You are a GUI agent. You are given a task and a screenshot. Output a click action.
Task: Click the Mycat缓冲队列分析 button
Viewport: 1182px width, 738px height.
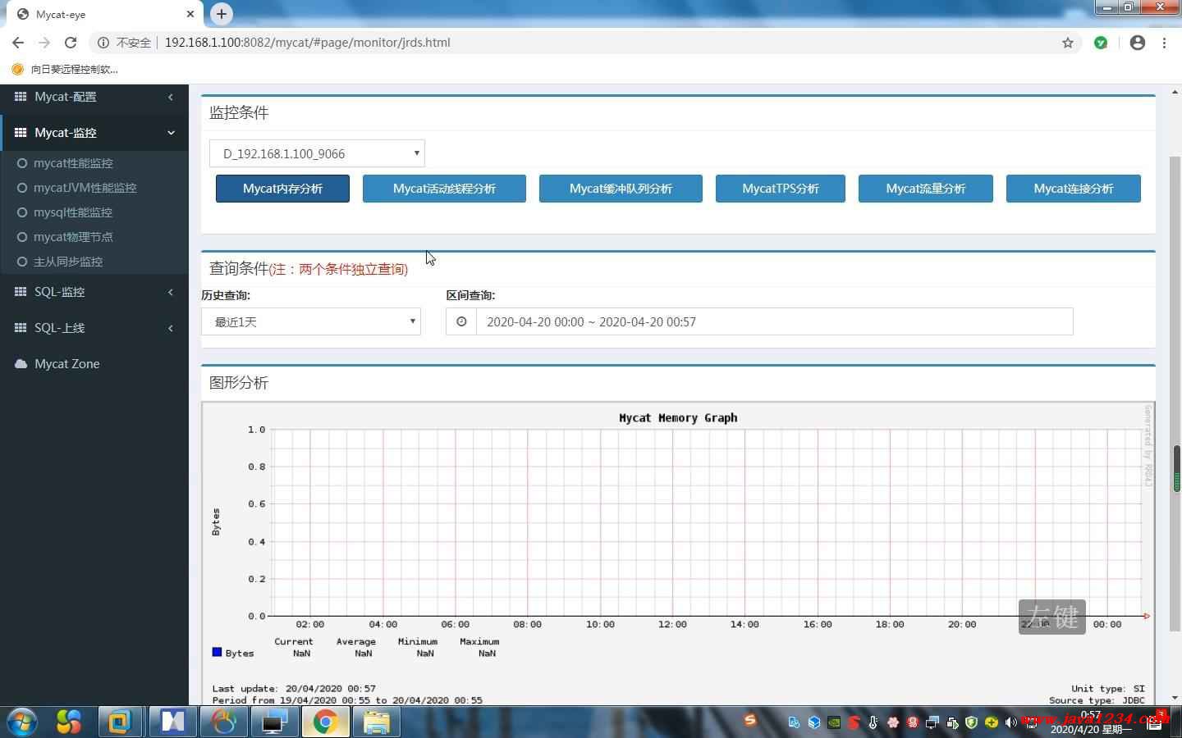click(x=621, y=189)
